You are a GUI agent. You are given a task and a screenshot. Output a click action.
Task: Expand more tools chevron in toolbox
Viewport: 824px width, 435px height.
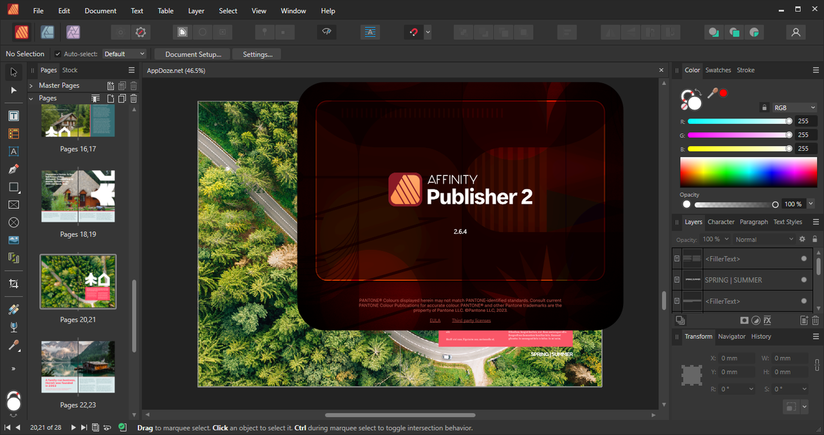[14, 369]
